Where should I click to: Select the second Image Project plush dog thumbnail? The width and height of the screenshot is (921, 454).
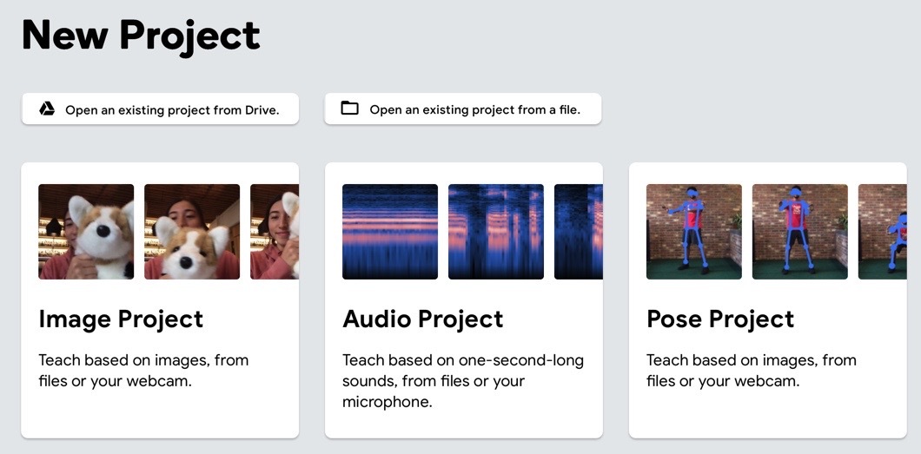(192, 232)
